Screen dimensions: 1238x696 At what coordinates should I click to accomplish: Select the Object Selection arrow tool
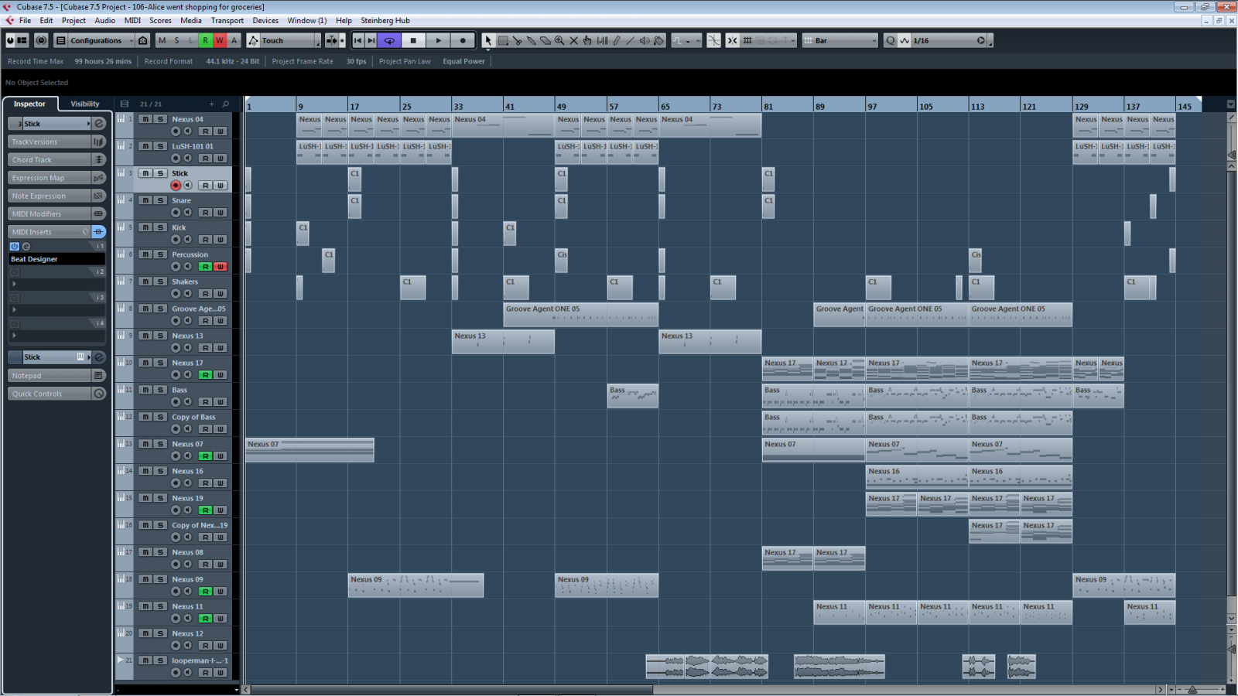(x=488, y=40)
